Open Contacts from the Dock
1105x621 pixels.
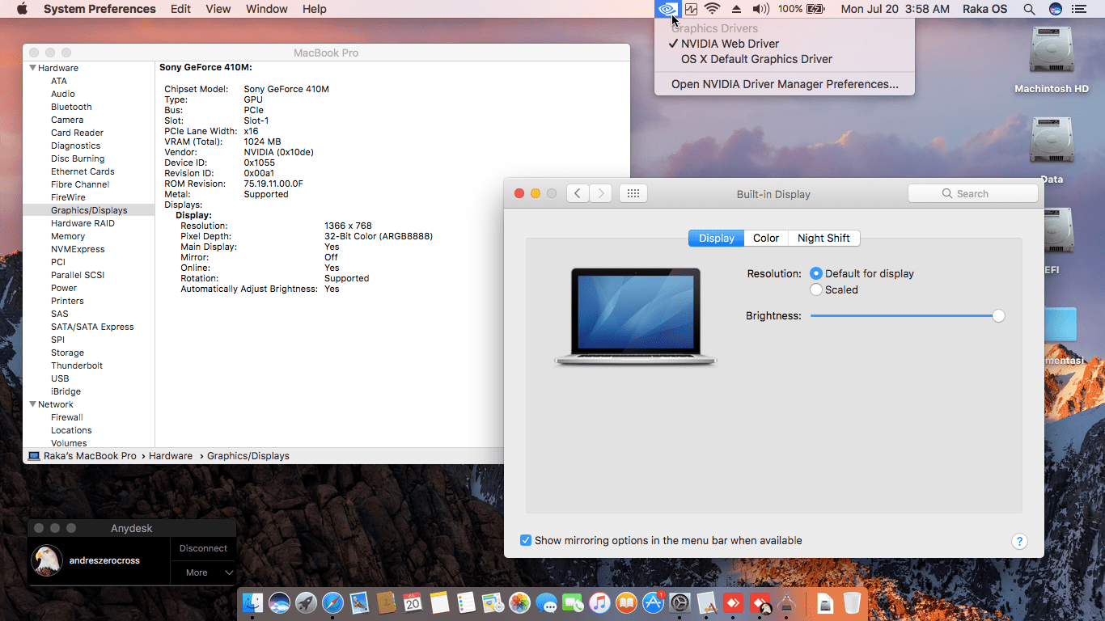386,602
